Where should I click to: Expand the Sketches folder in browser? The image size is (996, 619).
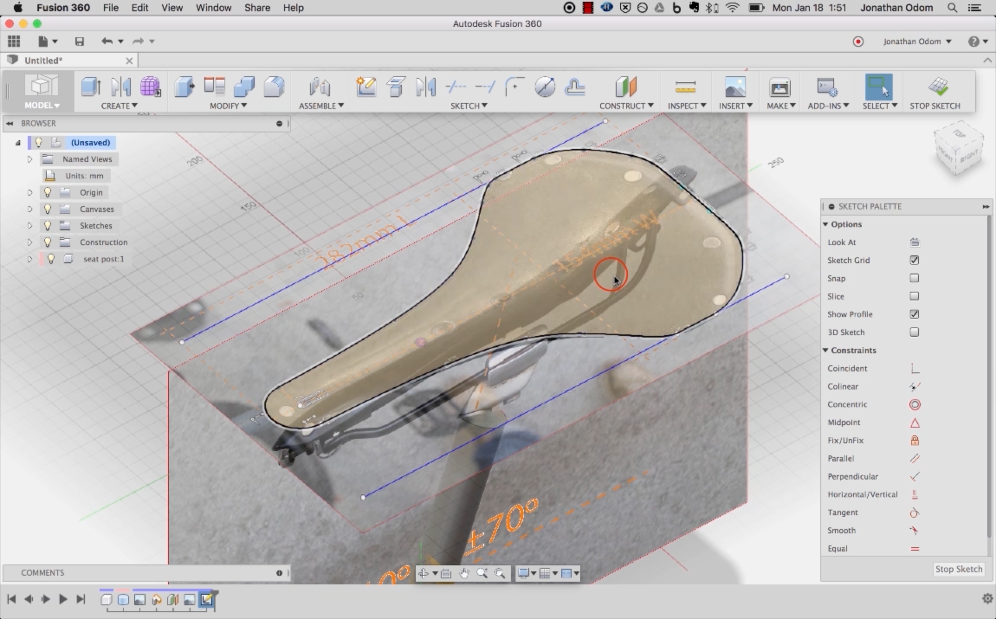[30, 226]
